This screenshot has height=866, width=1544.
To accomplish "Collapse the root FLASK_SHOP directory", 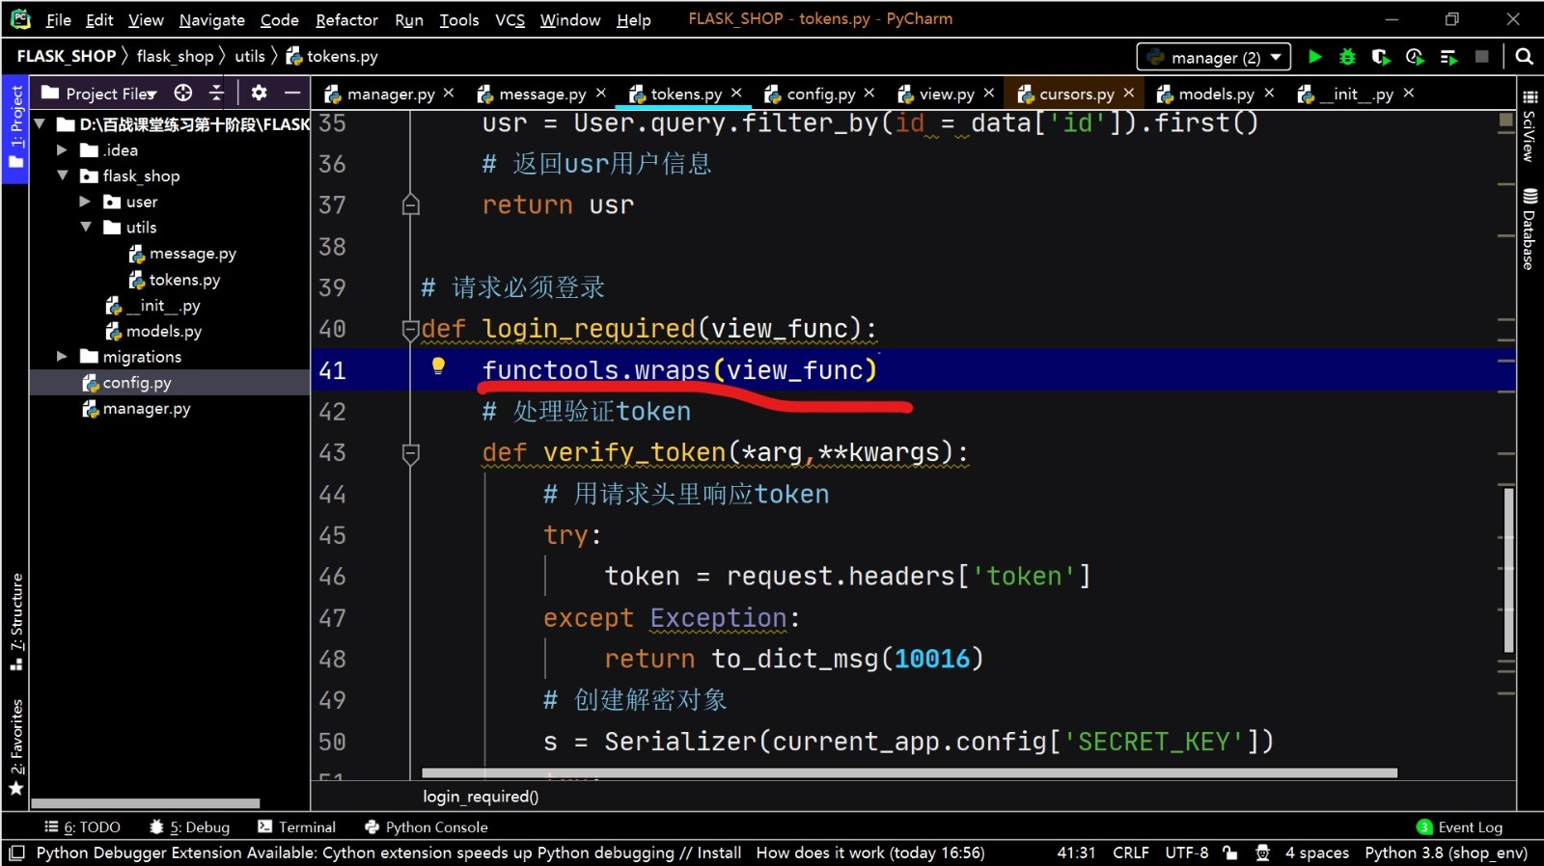I will click(x=40, y=123).
